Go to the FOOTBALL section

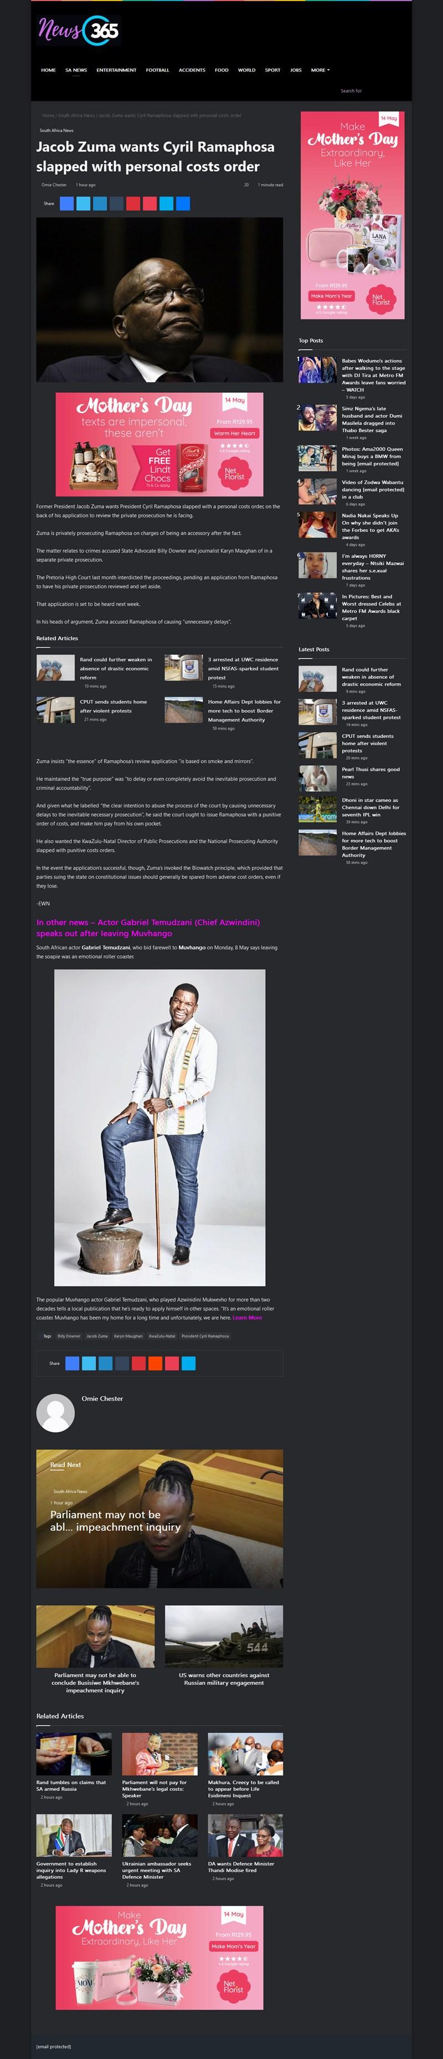[x=157, y=70]
